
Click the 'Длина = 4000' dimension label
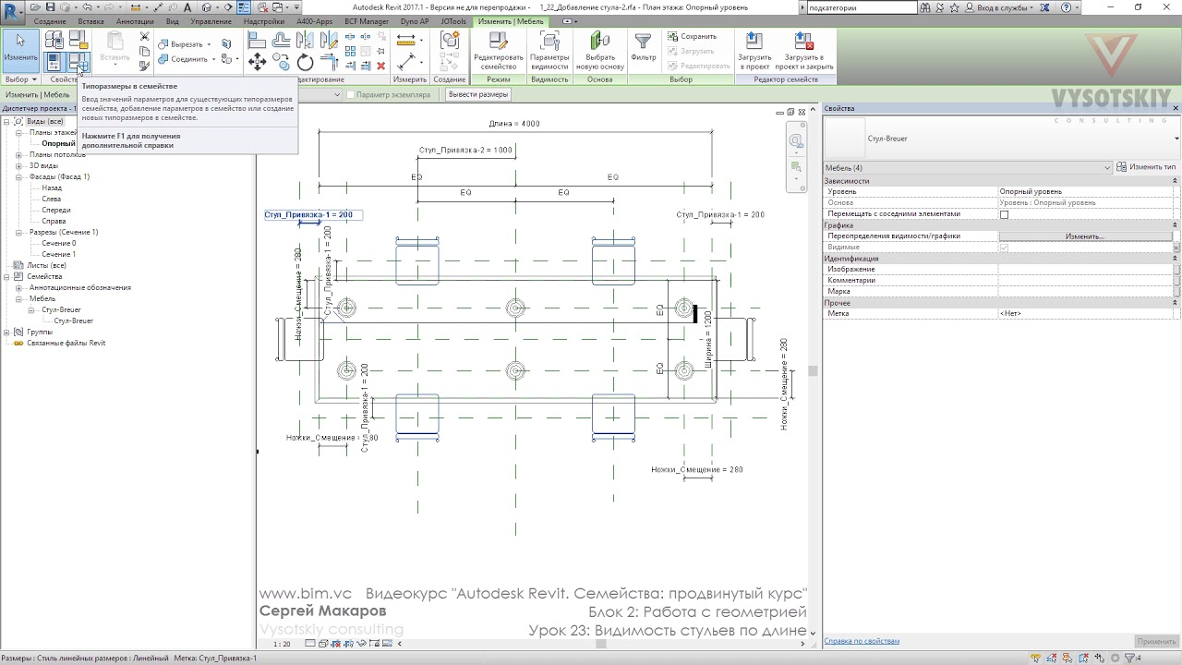tap(514, 124)
